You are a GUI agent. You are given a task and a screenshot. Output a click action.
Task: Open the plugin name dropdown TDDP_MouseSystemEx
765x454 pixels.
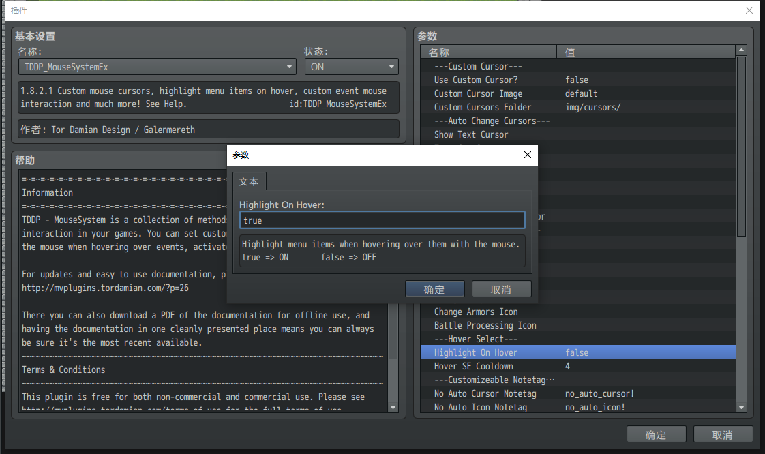pos(157,67)
